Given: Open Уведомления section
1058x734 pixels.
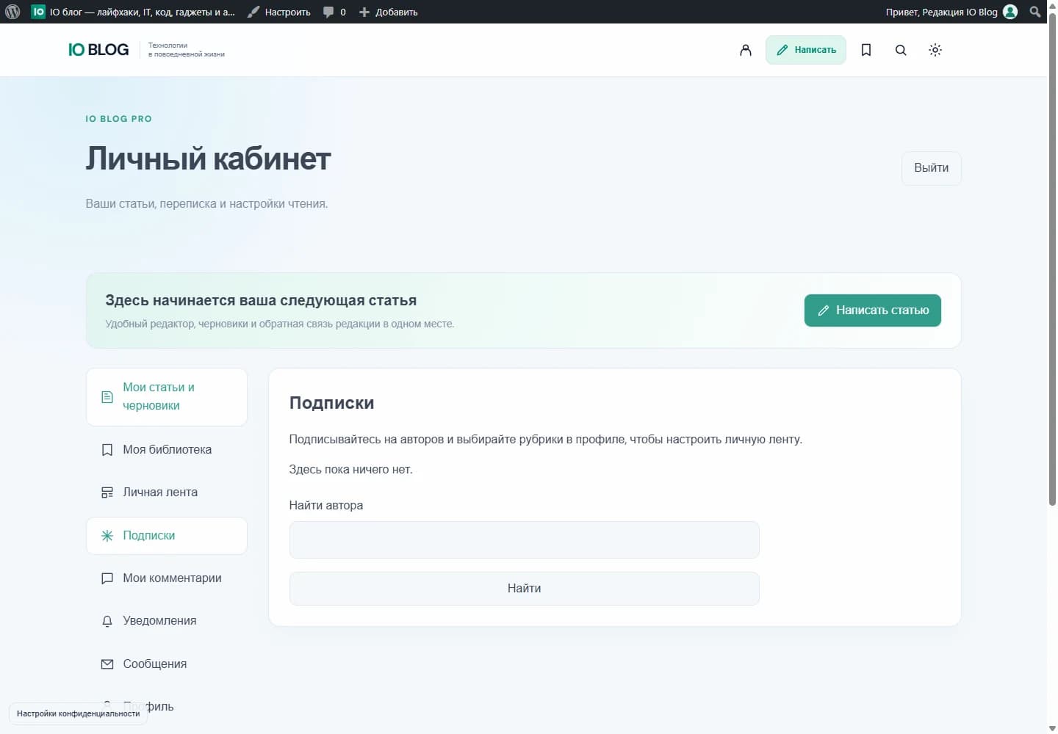Looking at the screenshot, I should [x=167, y=621].
